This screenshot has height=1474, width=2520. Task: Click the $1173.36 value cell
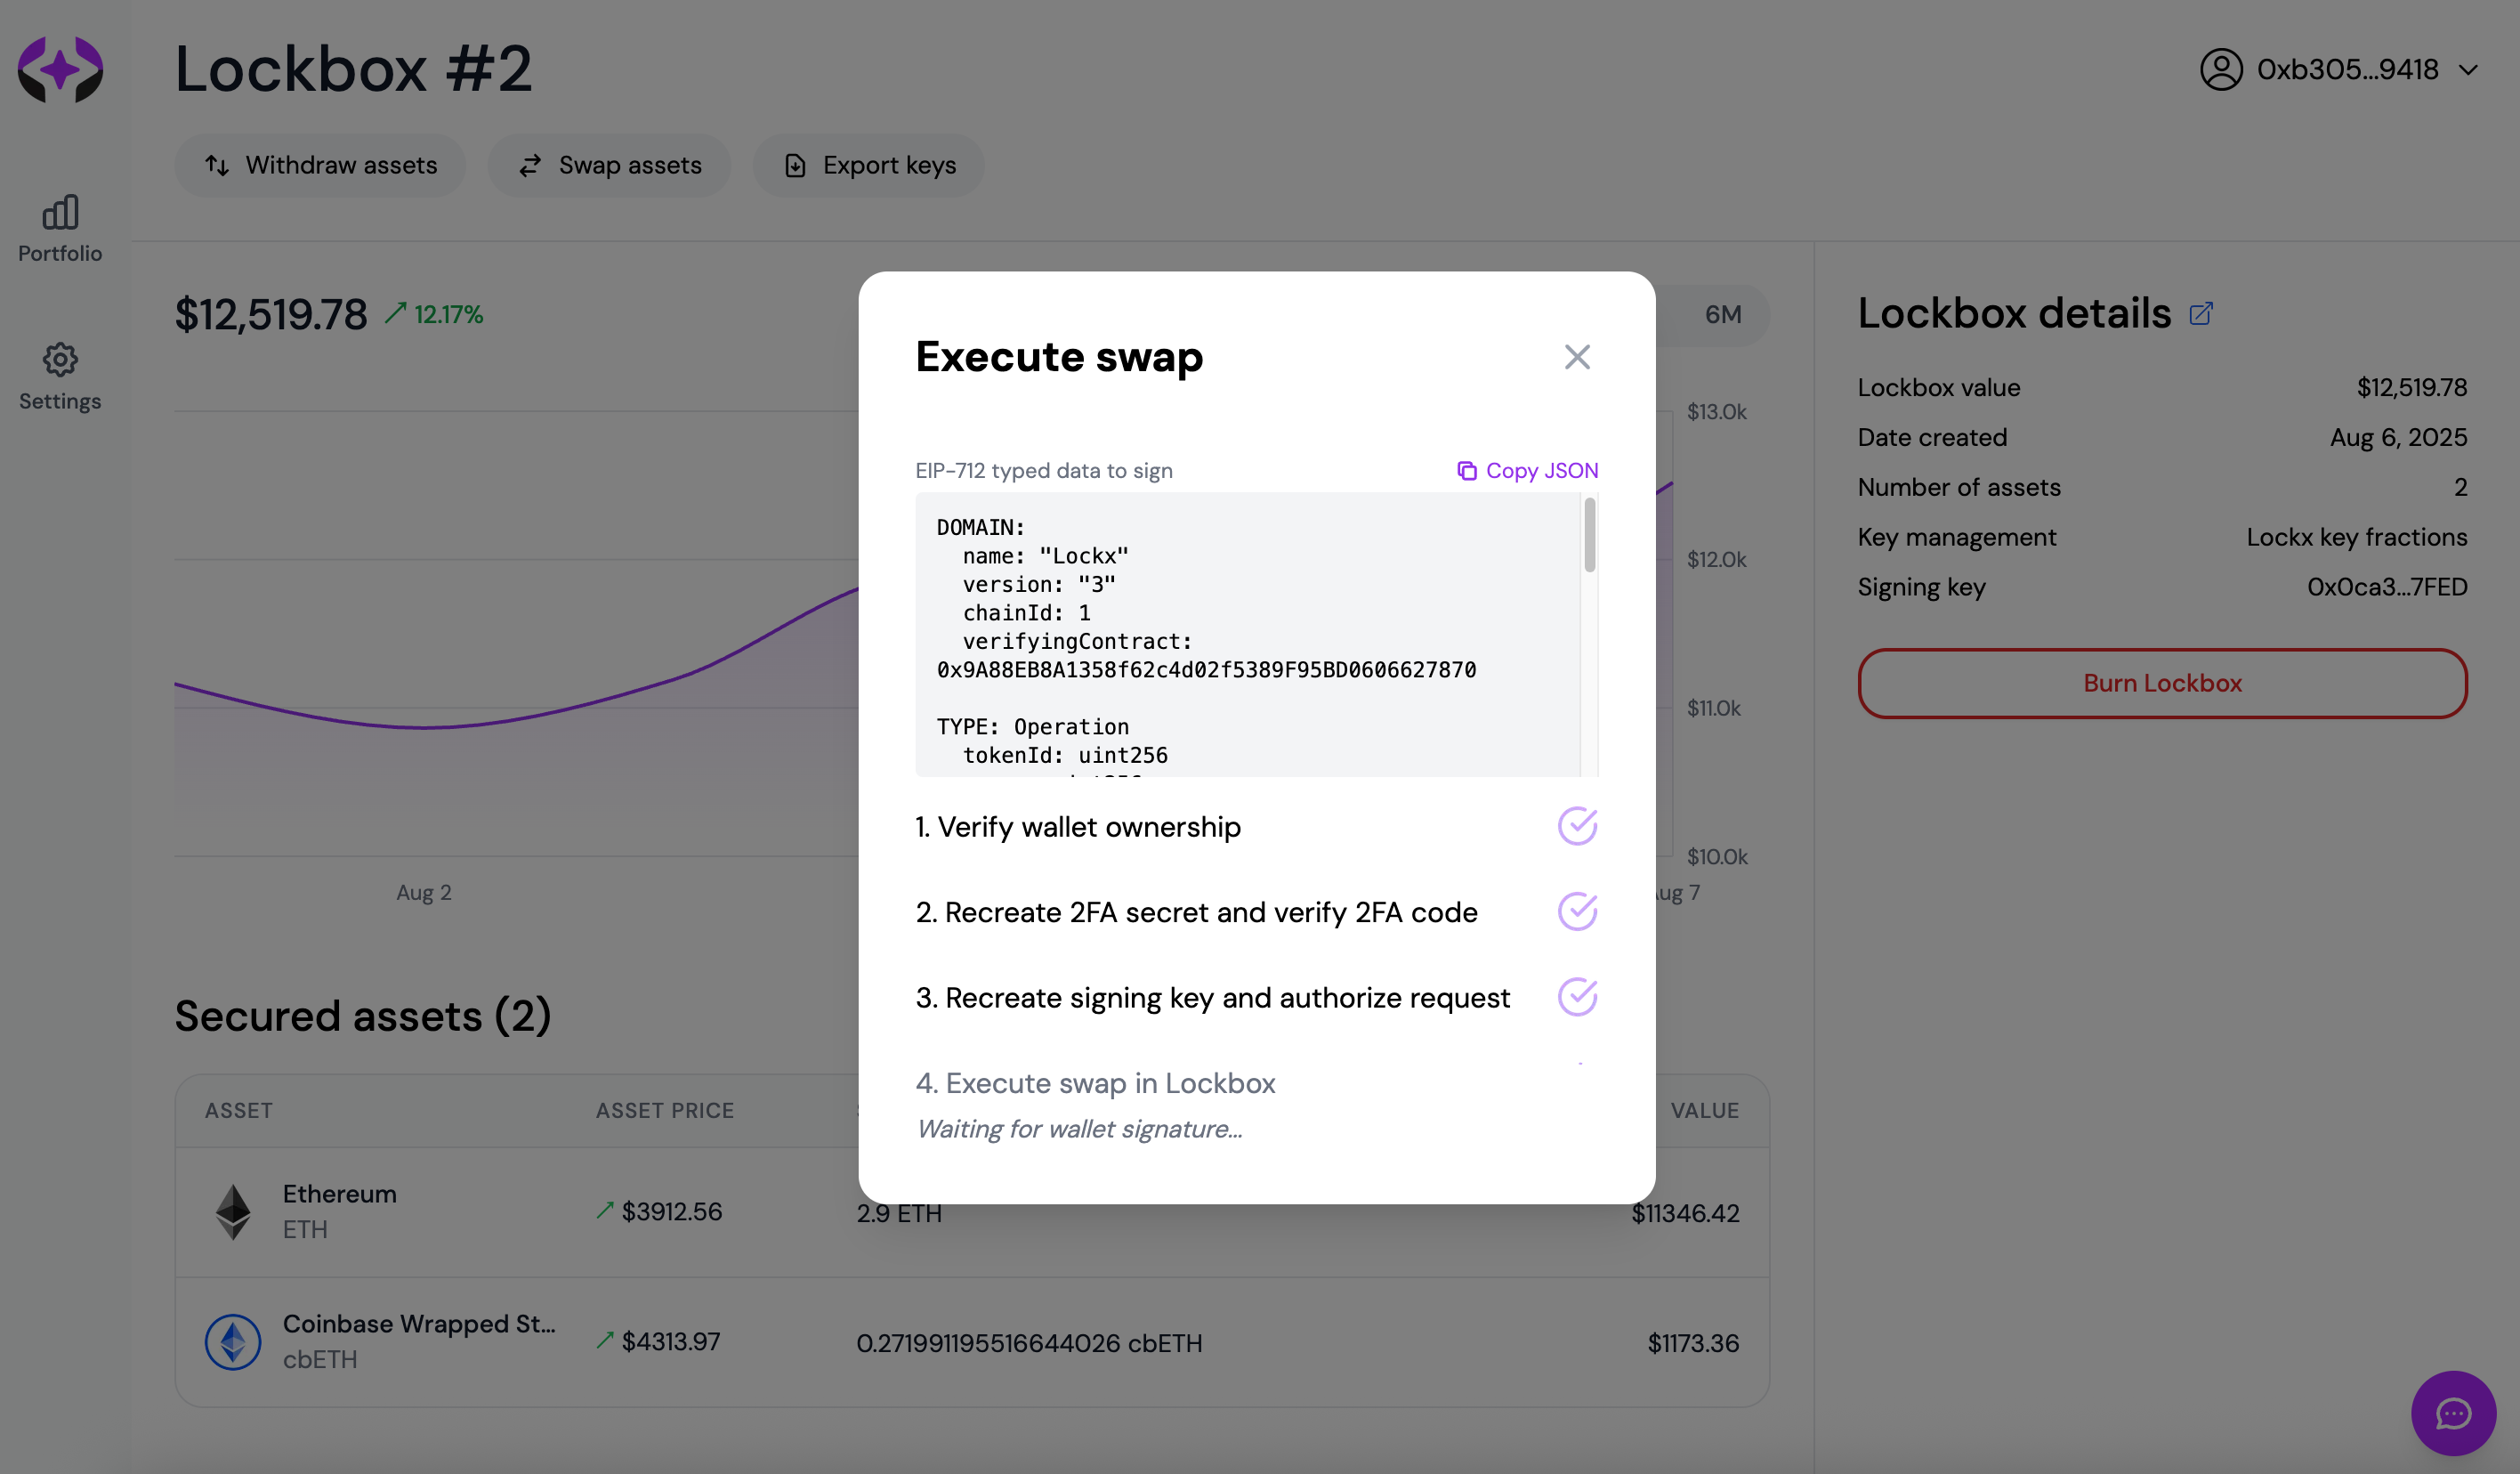tap(1693, 1343)
